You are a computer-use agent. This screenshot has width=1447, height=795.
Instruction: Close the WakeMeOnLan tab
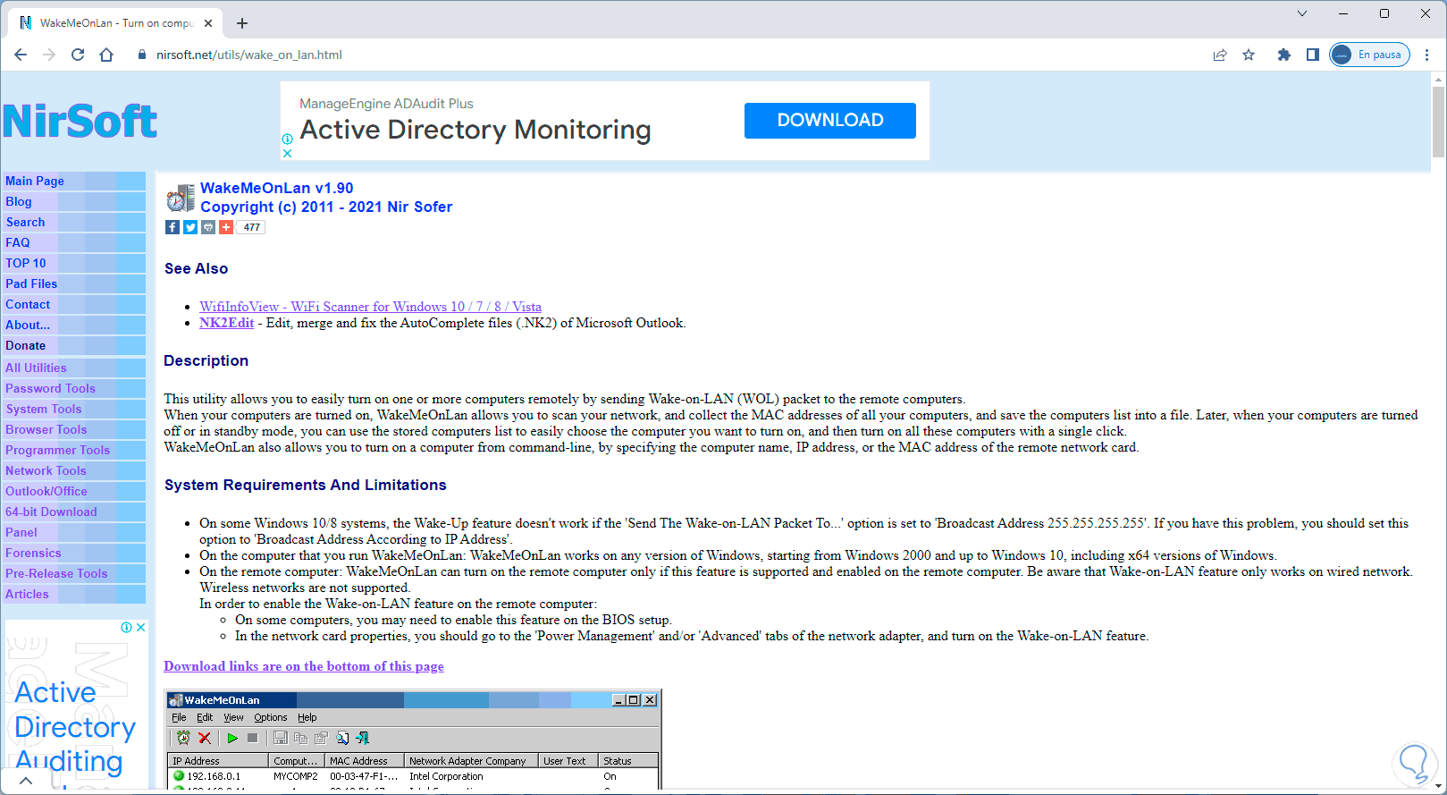(x=209, y=23)
